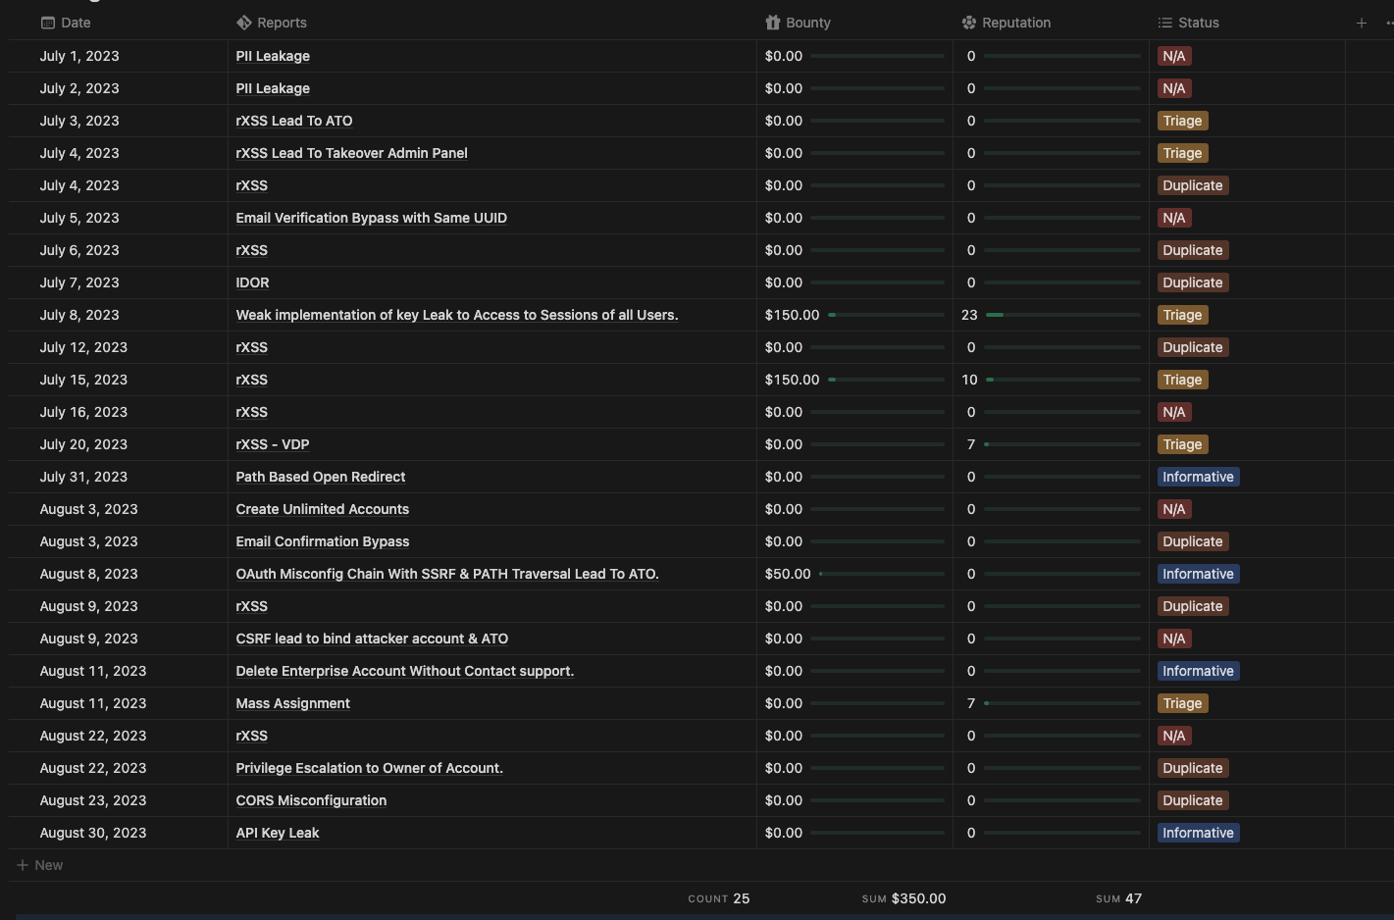Click N/A status on August 22 rXSS row
The height and width of the screenshot is (920, 1394).
point(1174,736)
